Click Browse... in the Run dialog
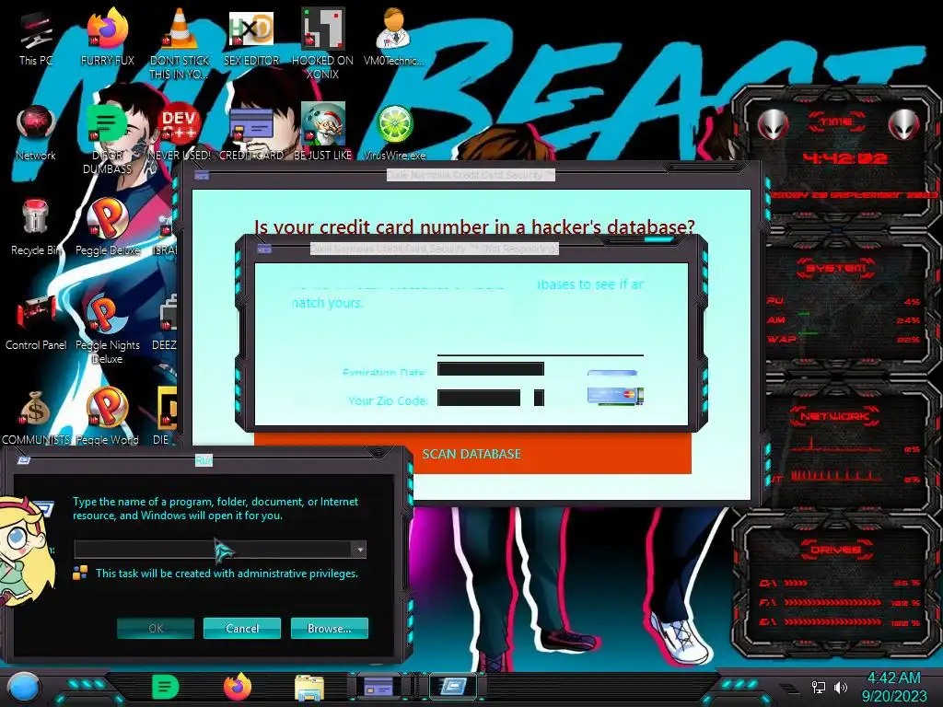Screen dimensions: 943x707 (329, 628)
